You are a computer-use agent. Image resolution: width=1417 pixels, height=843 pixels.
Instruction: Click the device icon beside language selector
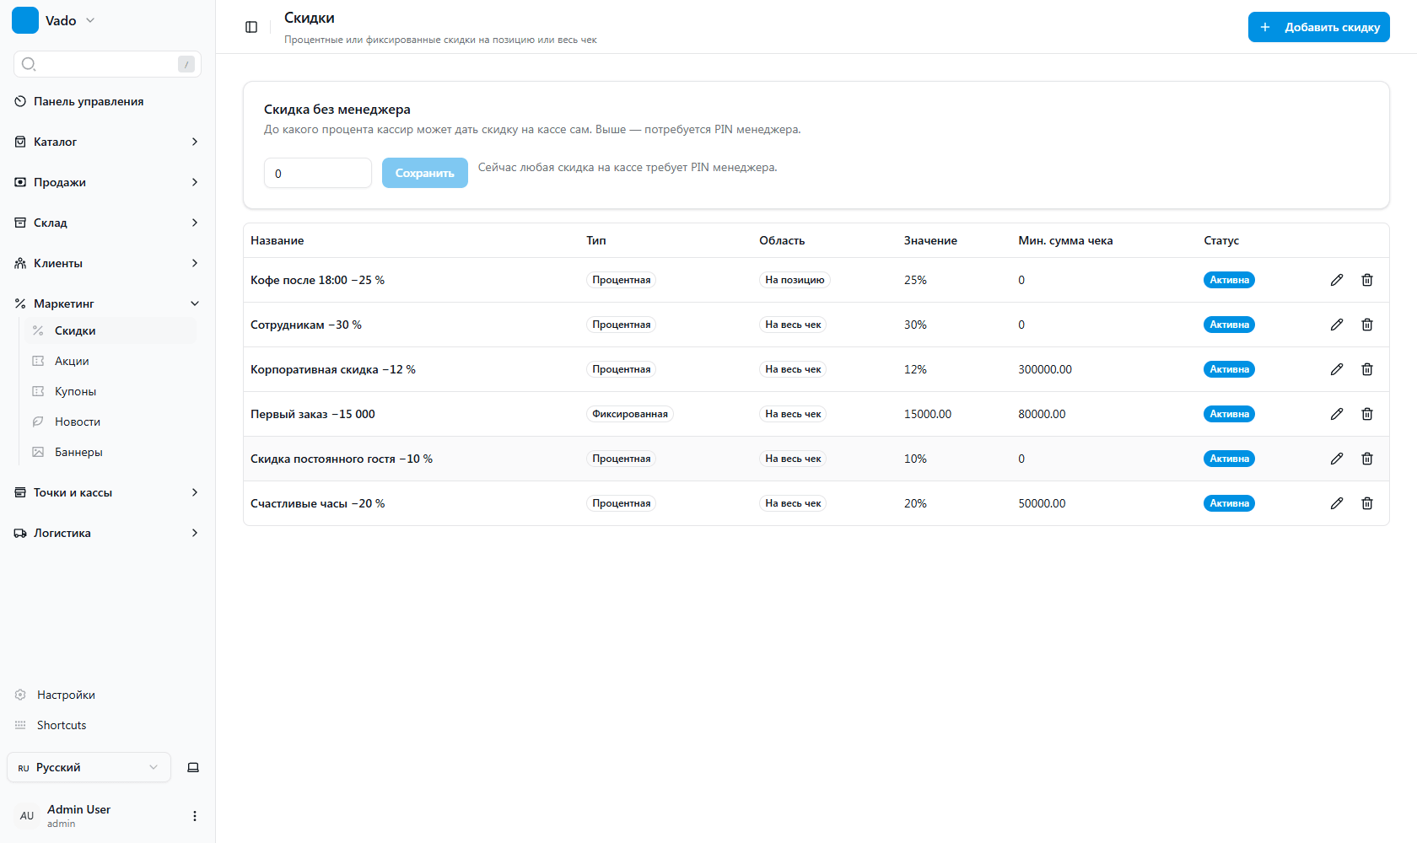coord(193,767)
